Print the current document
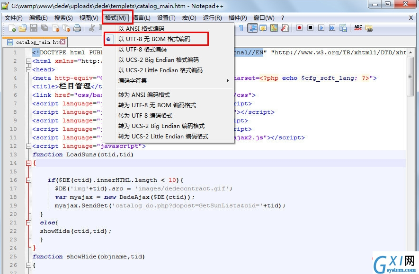419x274 pixels. (77, 28)
